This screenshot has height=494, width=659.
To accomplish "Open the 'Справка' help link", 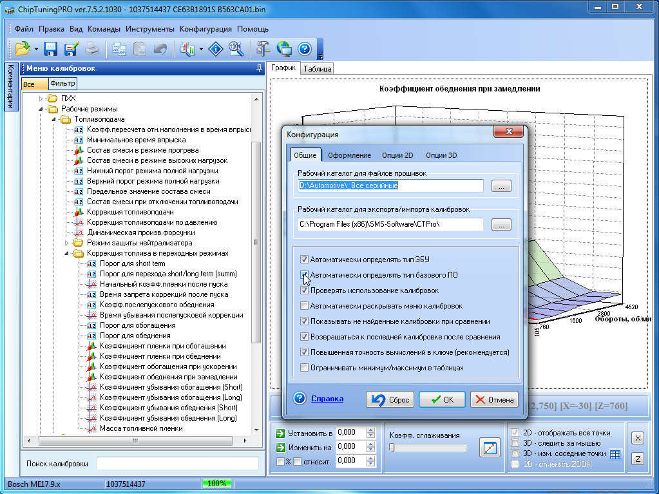I will point(327,399).
